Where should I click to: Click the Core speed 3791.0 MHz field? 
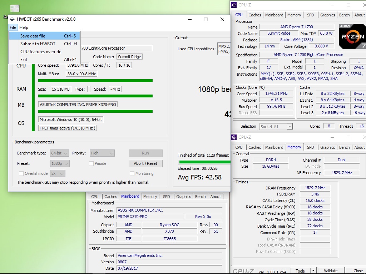coord(78,66)
